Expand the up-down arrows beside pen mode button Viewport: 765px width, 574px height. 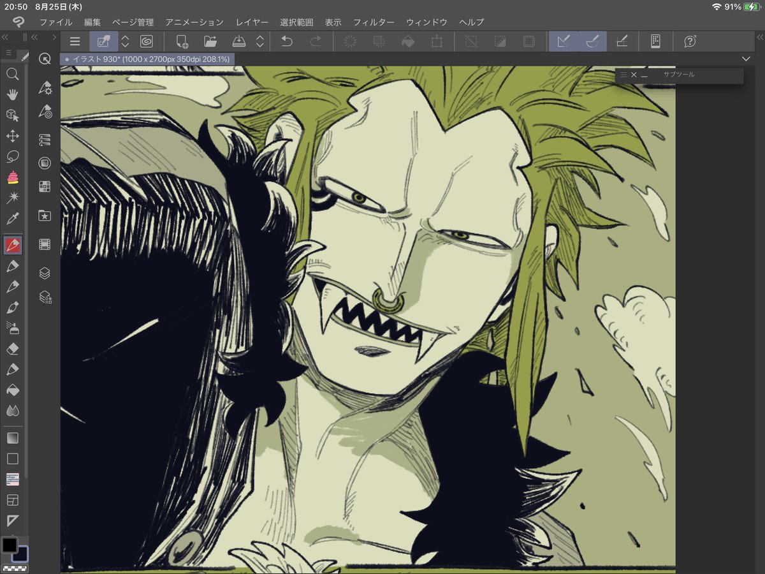click(x=125, y=41)
